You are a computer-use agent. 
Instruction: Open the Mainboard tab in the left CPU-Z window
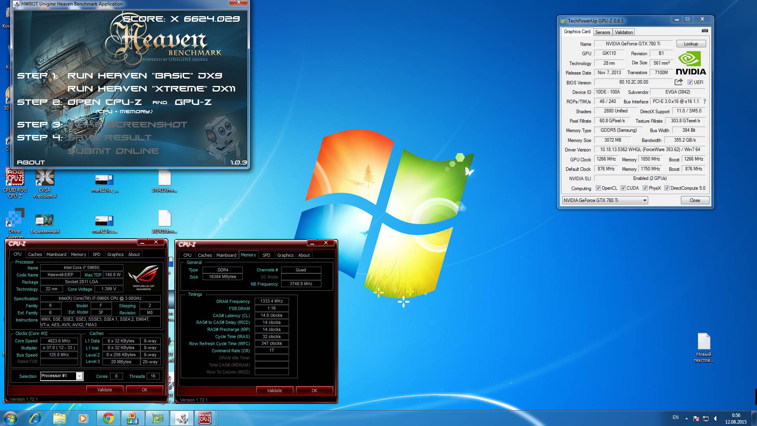click(x=56, y=254)
